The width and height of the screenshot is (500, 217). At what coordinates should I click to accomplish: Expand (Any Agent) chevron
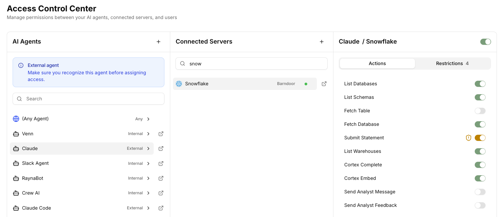[x=148, y=119]
